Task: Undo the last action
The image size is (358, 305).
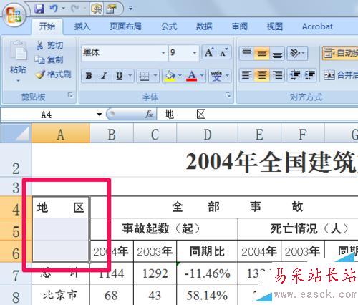Action: [54, 9]
